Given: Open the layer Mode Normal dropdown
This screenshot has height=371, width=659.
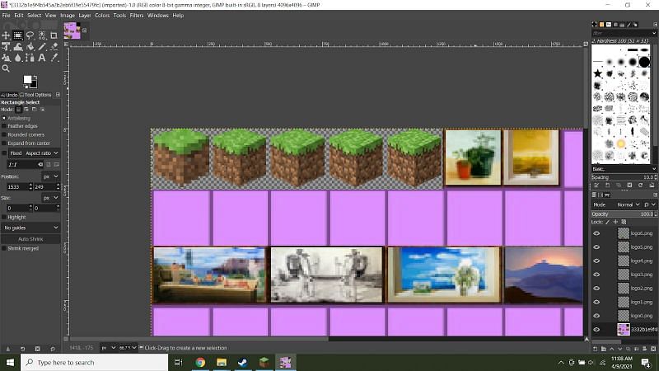Looking at the screenshot, I should (626, 204).
